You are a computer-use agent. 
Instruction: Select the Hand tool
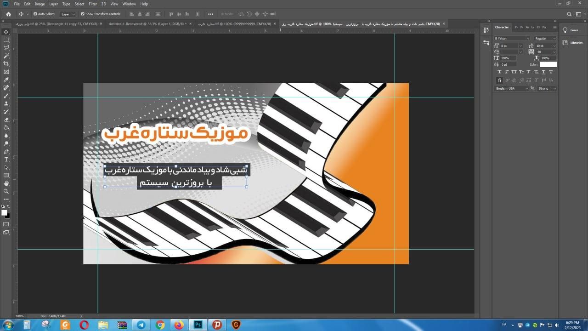click(6, 183)
